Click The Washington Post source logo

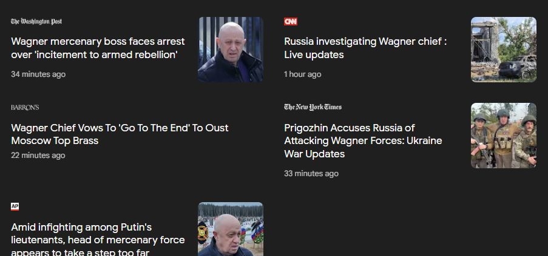click(36, 22)
